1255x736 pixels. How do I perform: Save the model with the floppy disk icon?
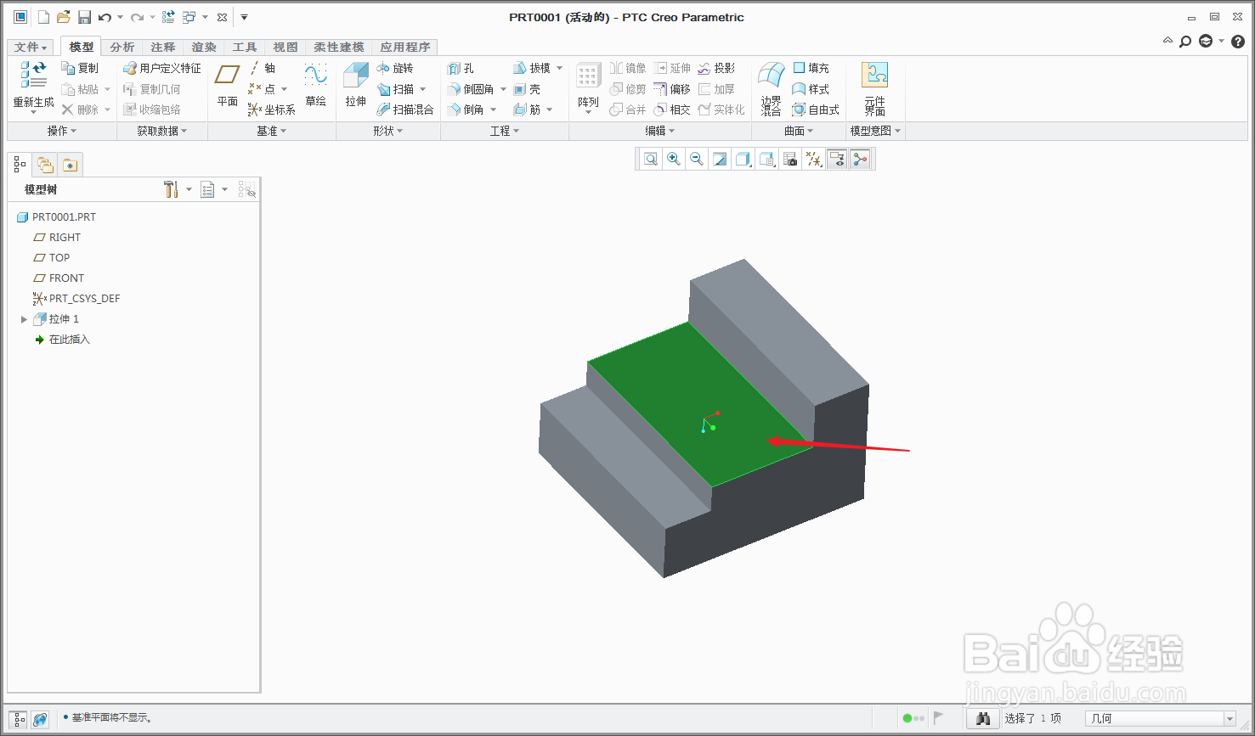(x=84, y=17)
